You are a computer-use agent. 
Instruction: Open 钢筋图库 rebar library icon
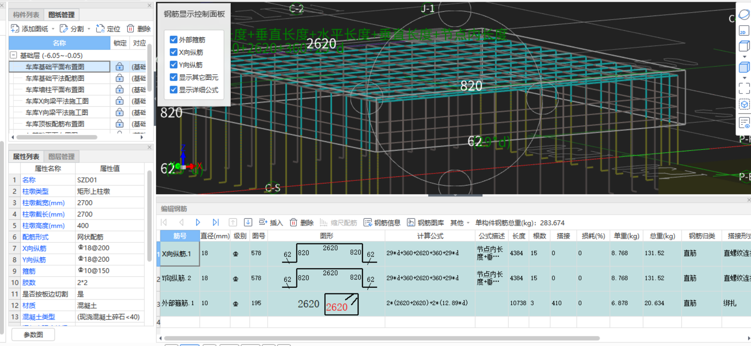click(x=411, y=223)
